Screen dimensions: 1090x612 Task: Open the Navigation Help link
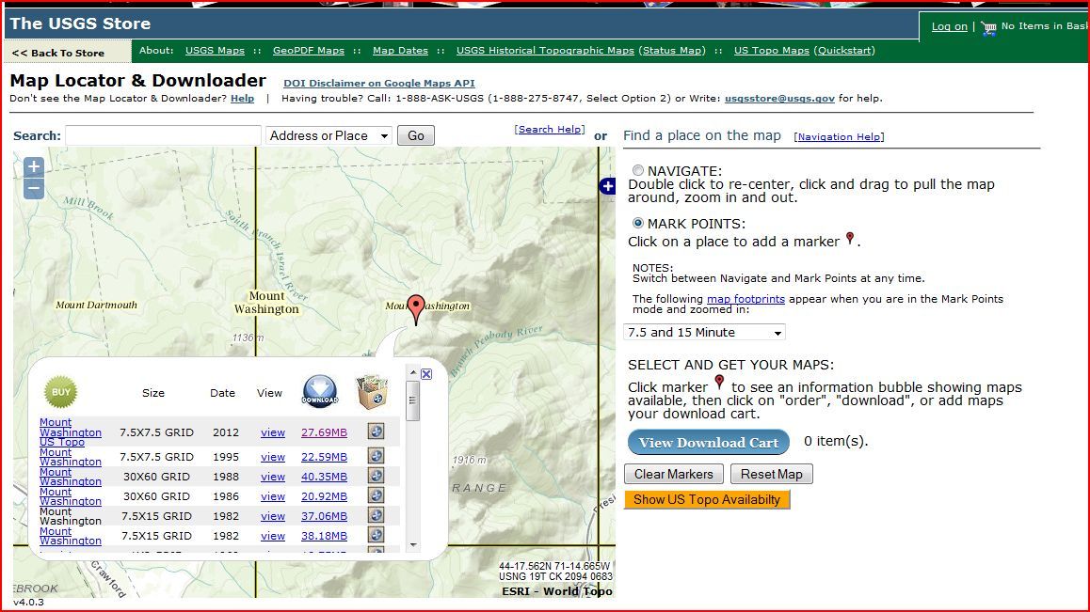[x=839, y=137]
